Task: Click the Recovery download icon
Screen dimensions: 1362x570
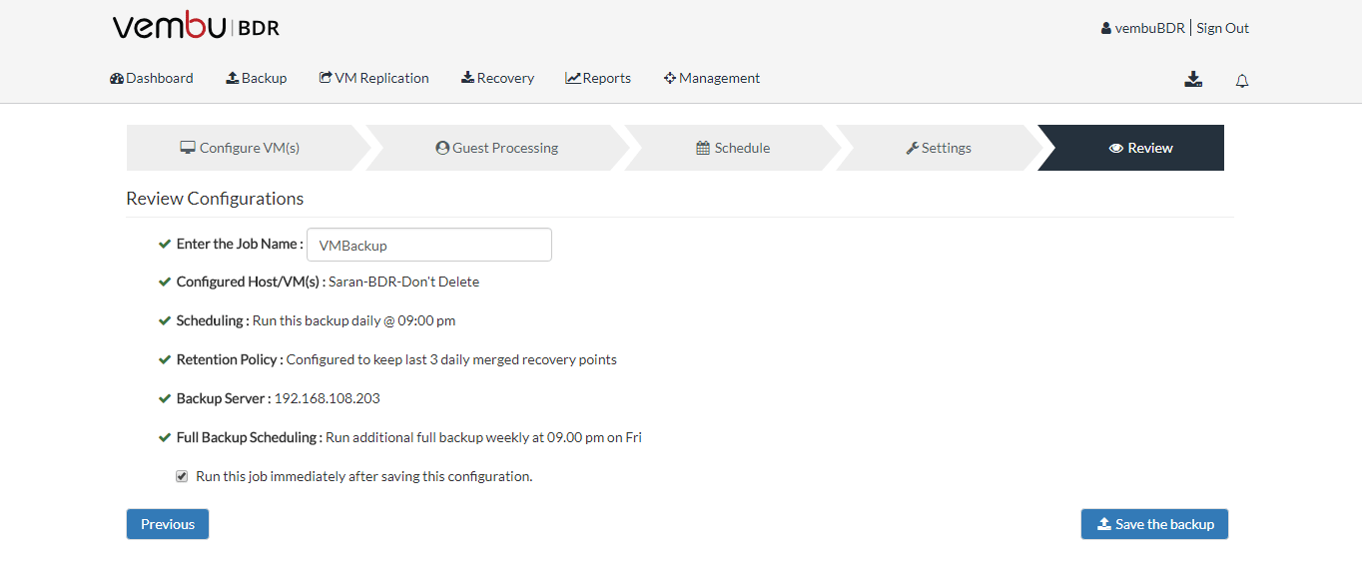Action: tap(467, 78)
